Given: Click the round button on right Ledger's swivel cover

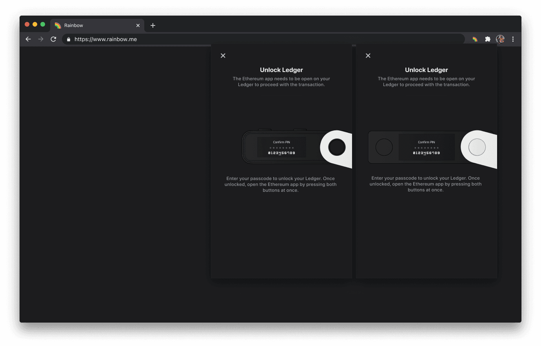Looking at the screenshot, I should [477, 147].
